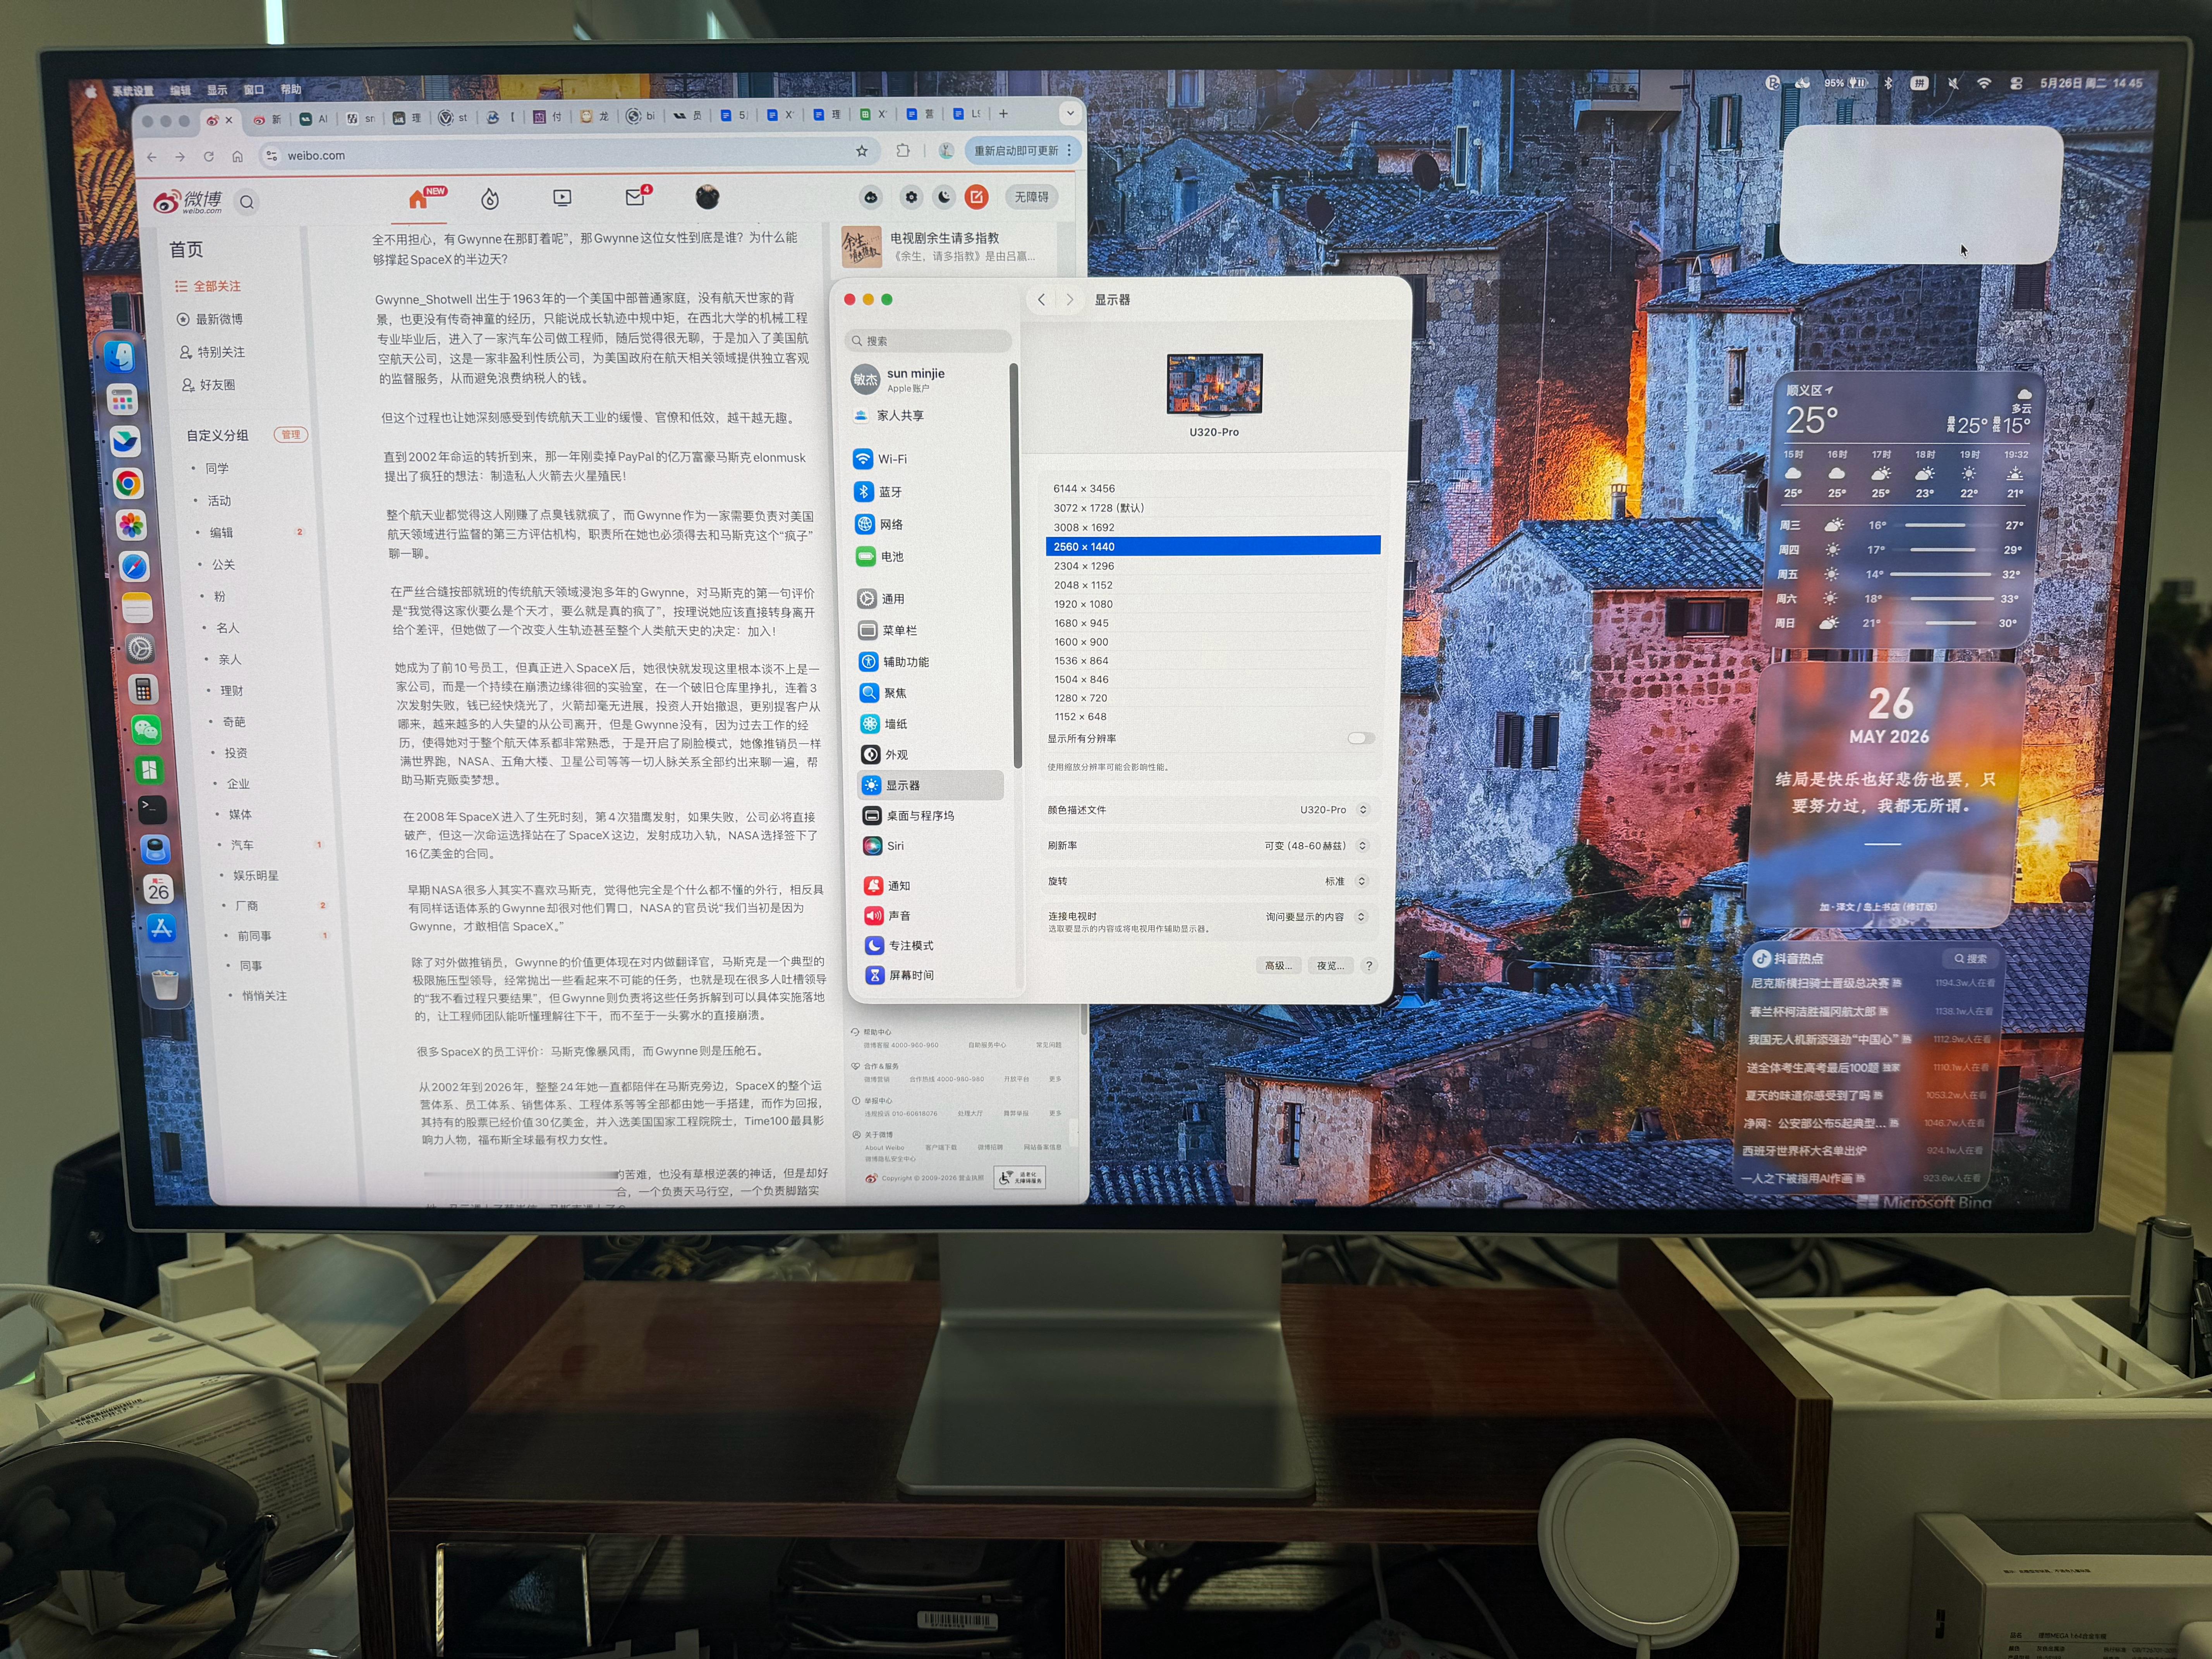This screenshot has height=1659, width=2212.
Task: Toggle 显示所有分辨率 switch
Action: click(1360, 738)
